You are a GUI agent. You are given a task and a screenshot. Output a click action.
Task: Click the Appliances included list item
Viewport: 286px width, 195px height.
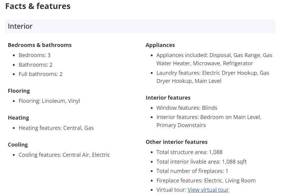point(214,59)
